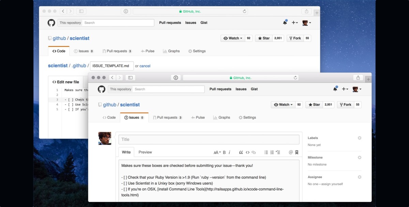409x207 pixels.
Task: Click ISSUE_TEMPLATE.md filename field in back window
Action: click(112, 66)
